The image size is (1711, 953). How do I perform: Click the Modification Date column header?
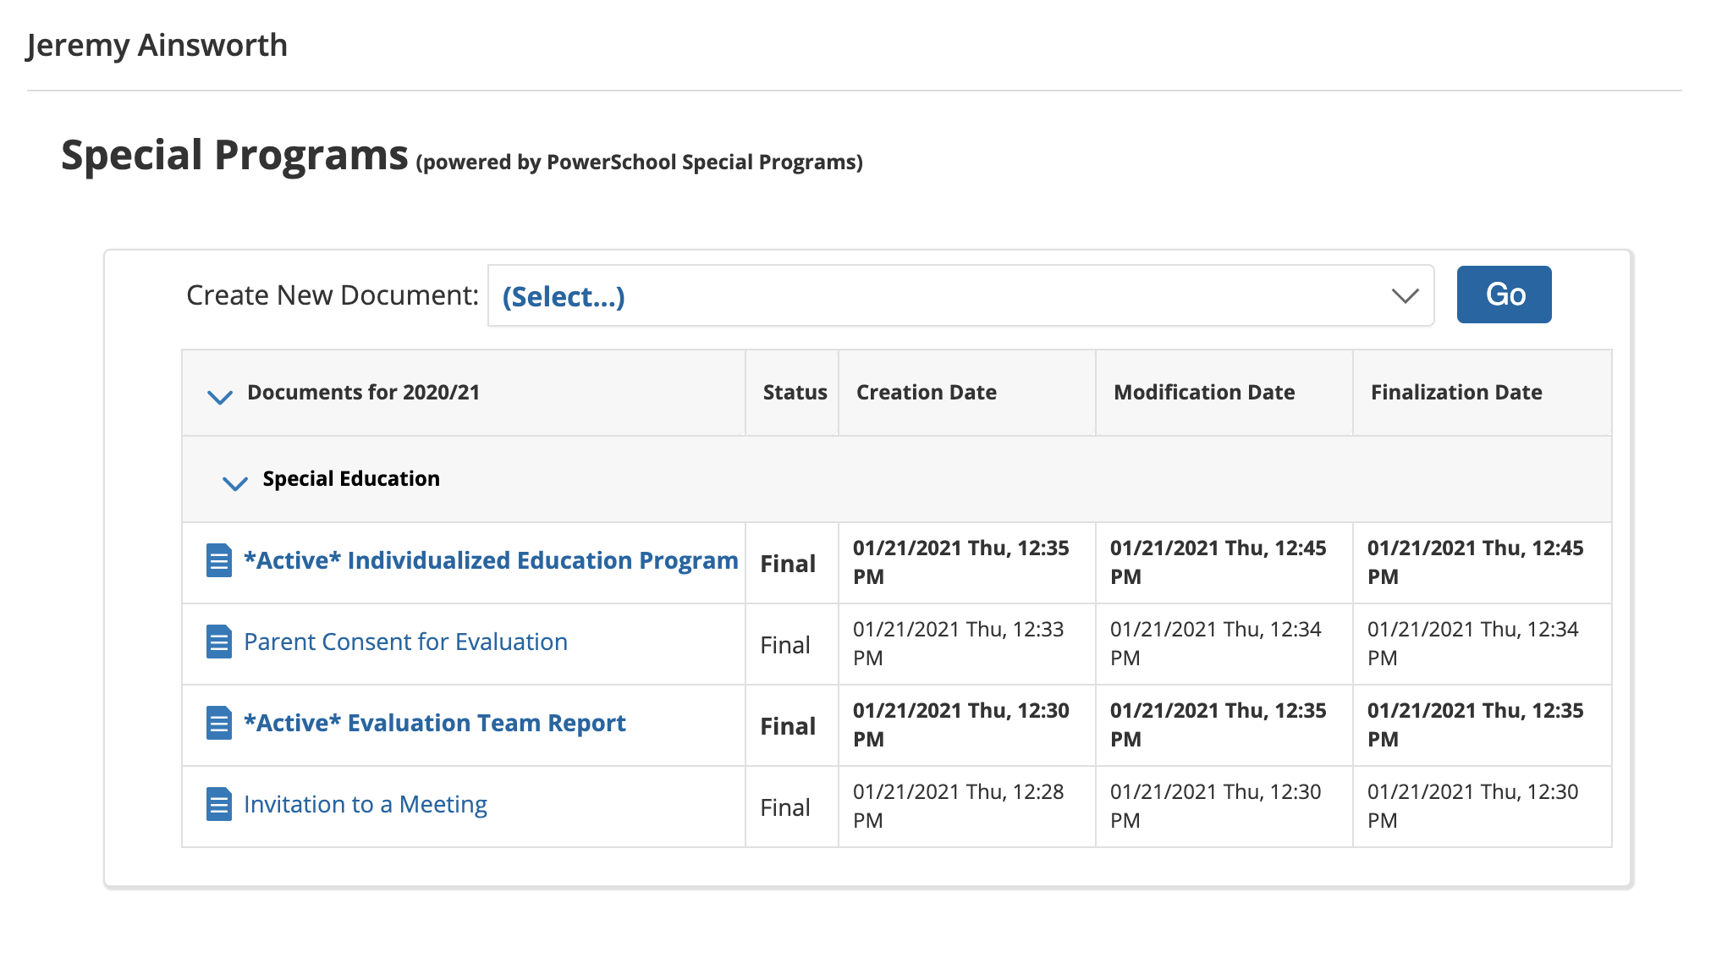point(1202,392)
